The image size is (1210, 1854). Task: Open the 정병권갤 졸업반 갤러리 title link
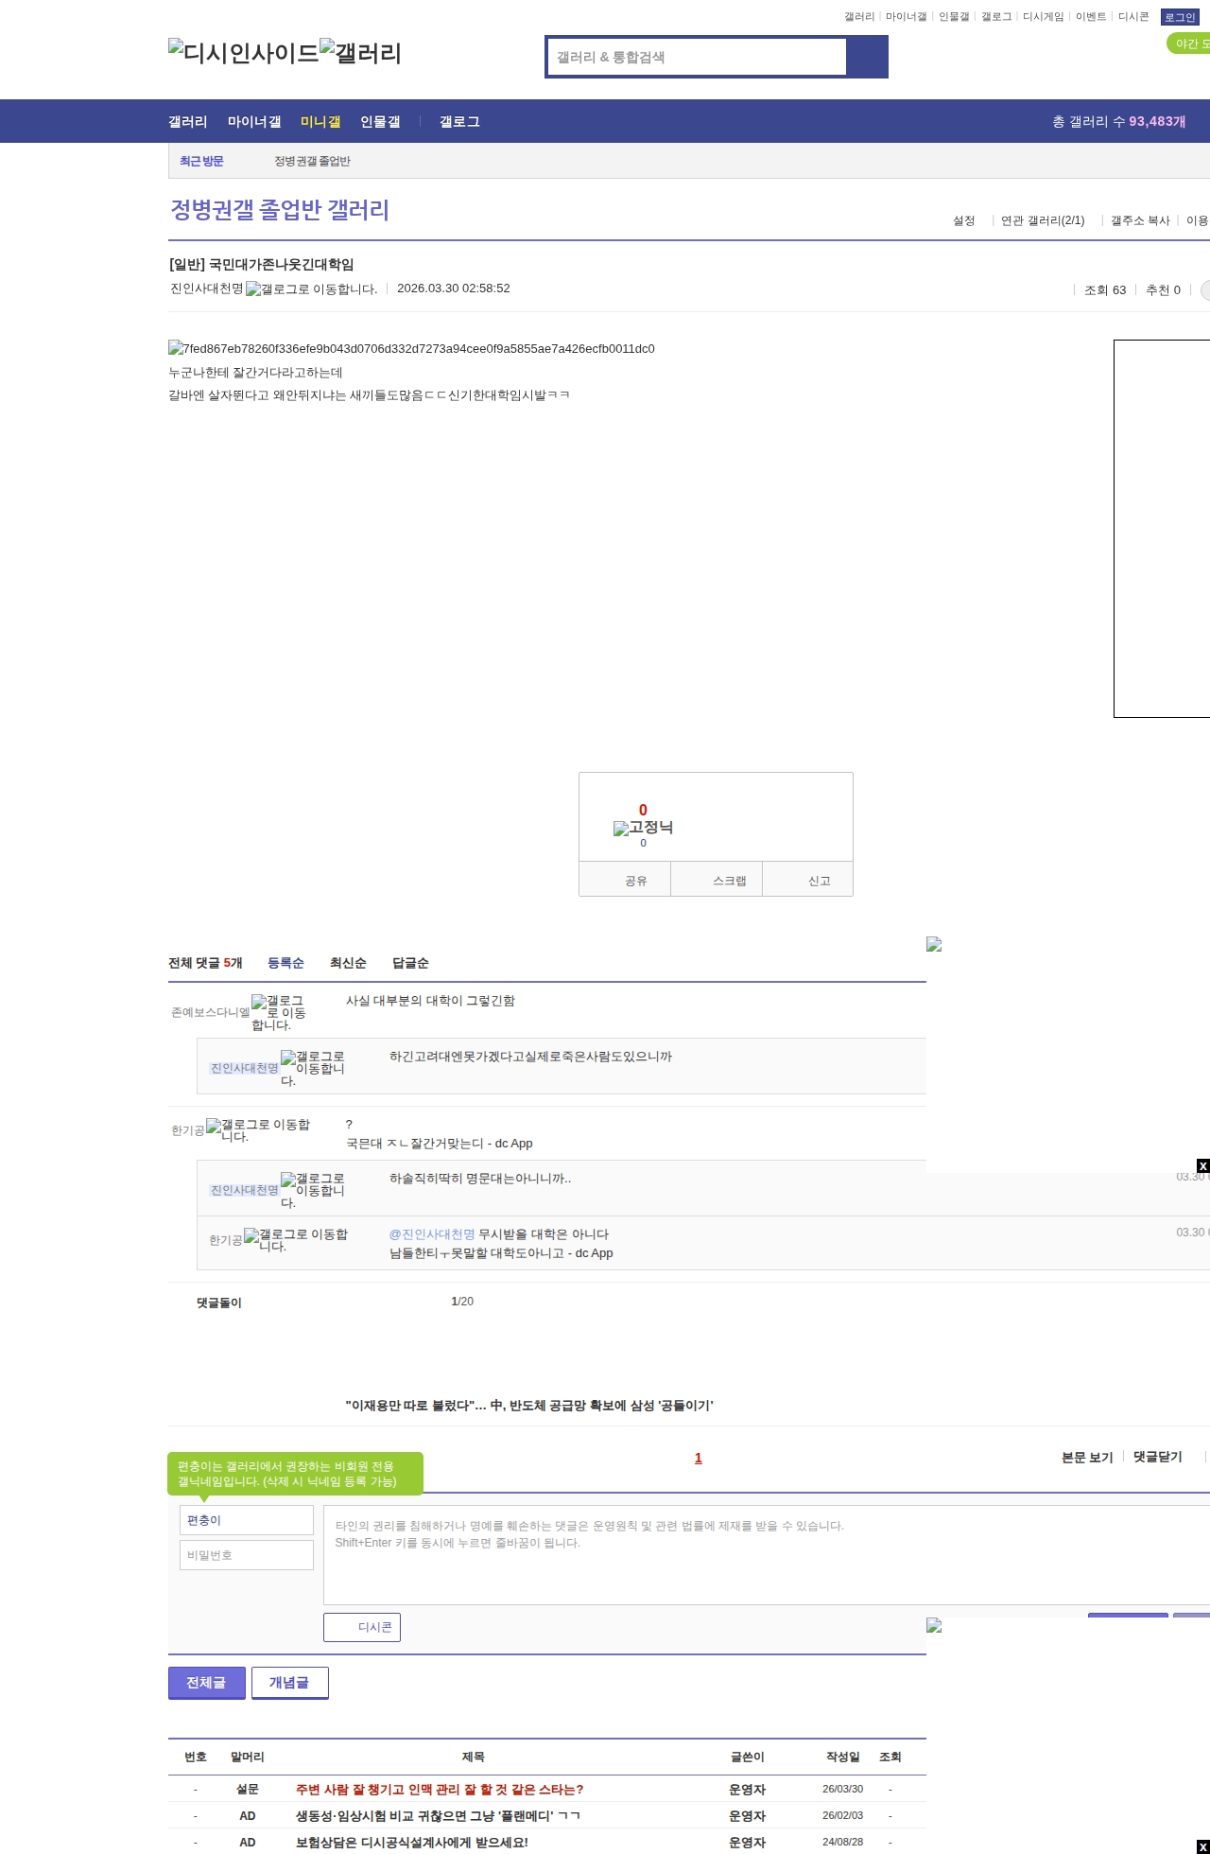pos(280,209)
